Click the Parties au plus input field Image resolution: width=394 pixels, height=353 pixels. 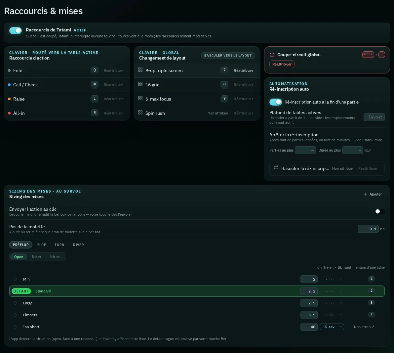(x=305, y=150)
